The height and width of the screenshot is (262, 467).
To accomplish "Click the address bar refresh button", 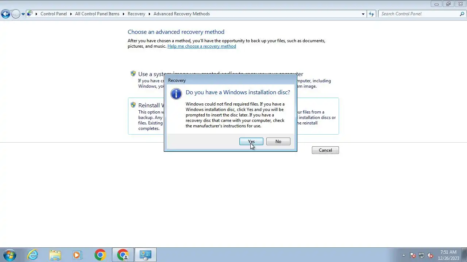I will 371,14.
